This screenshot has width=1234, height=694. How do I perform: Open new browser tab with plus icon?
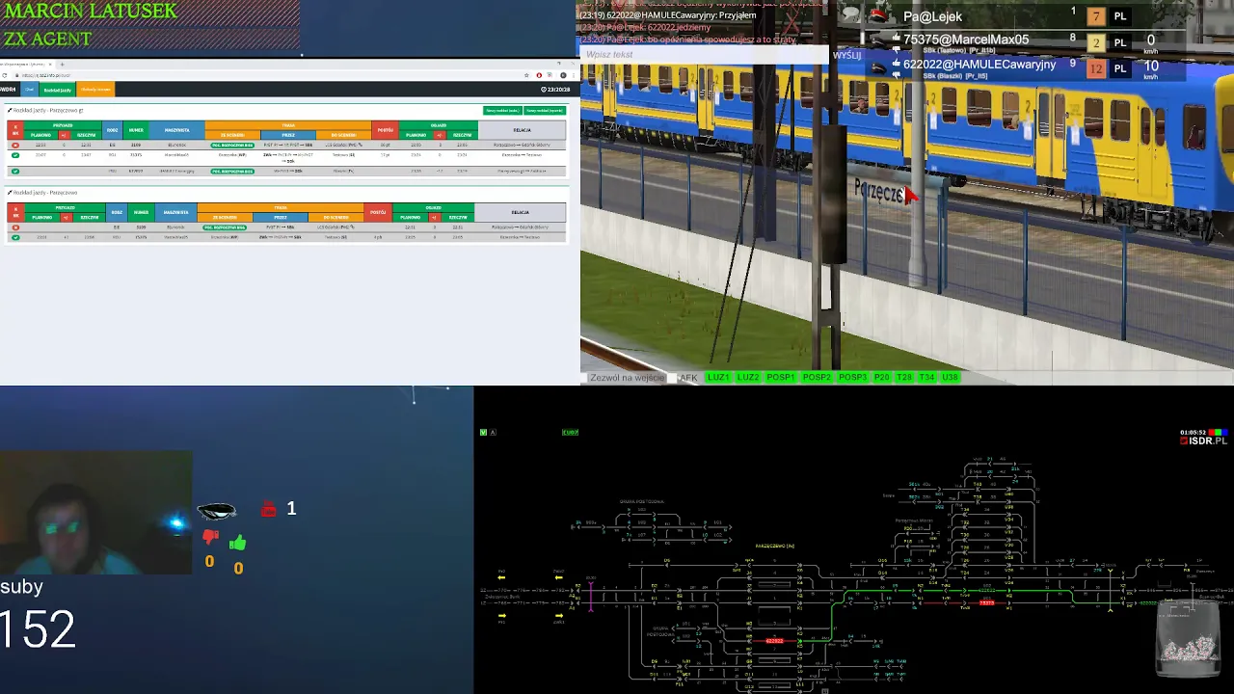tap(63, 65)
